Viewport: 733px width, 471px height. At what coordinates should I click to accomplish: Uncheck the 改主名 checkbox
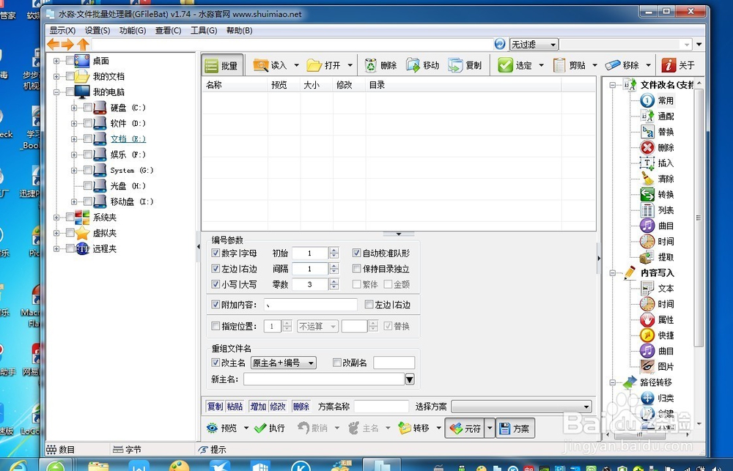215,363
